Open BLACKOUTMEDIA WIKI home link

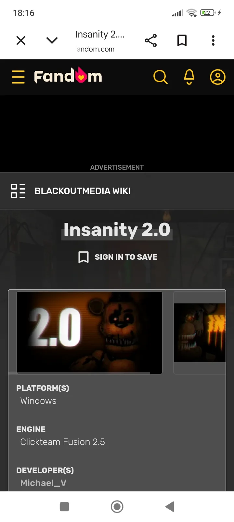coord(83,191)
